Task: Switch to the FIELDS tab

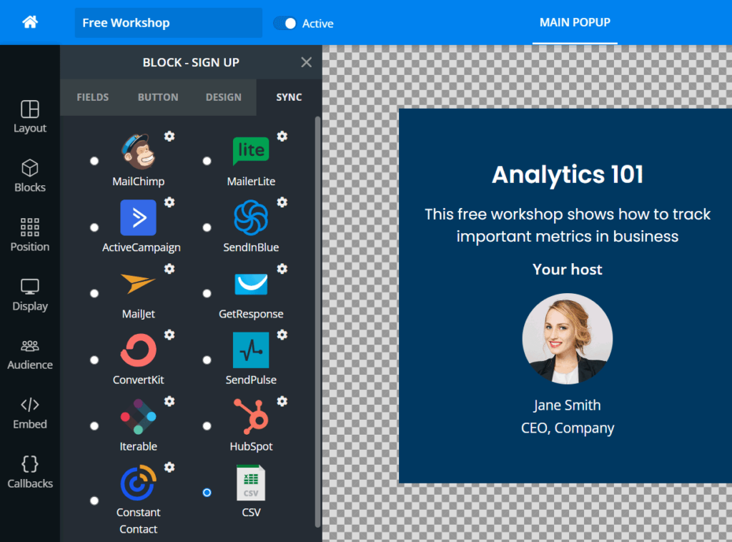Action: pyautogui.click(x=92, y=97)
